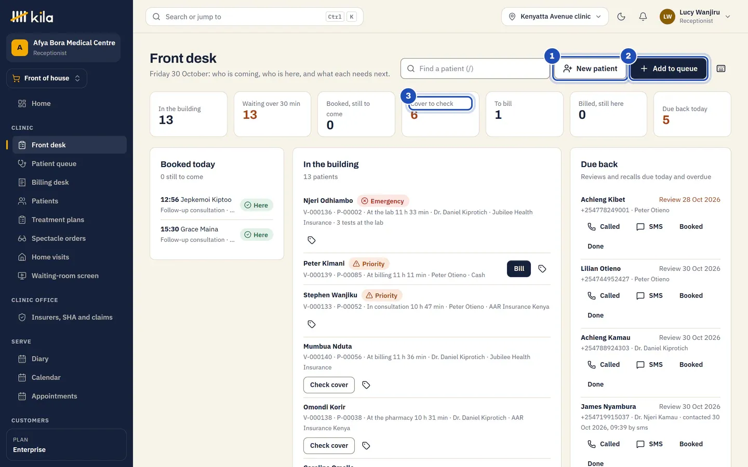Screen dimensions: 748x467
Task: Open Appointments in the sidebar
Action: click(70, 396)
